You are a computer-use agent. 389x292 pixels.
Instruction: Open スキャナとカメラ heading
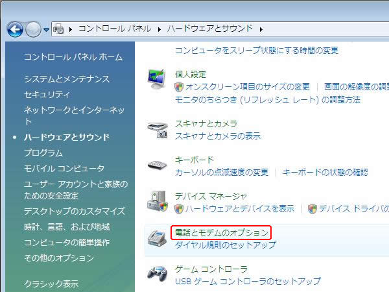206,124
